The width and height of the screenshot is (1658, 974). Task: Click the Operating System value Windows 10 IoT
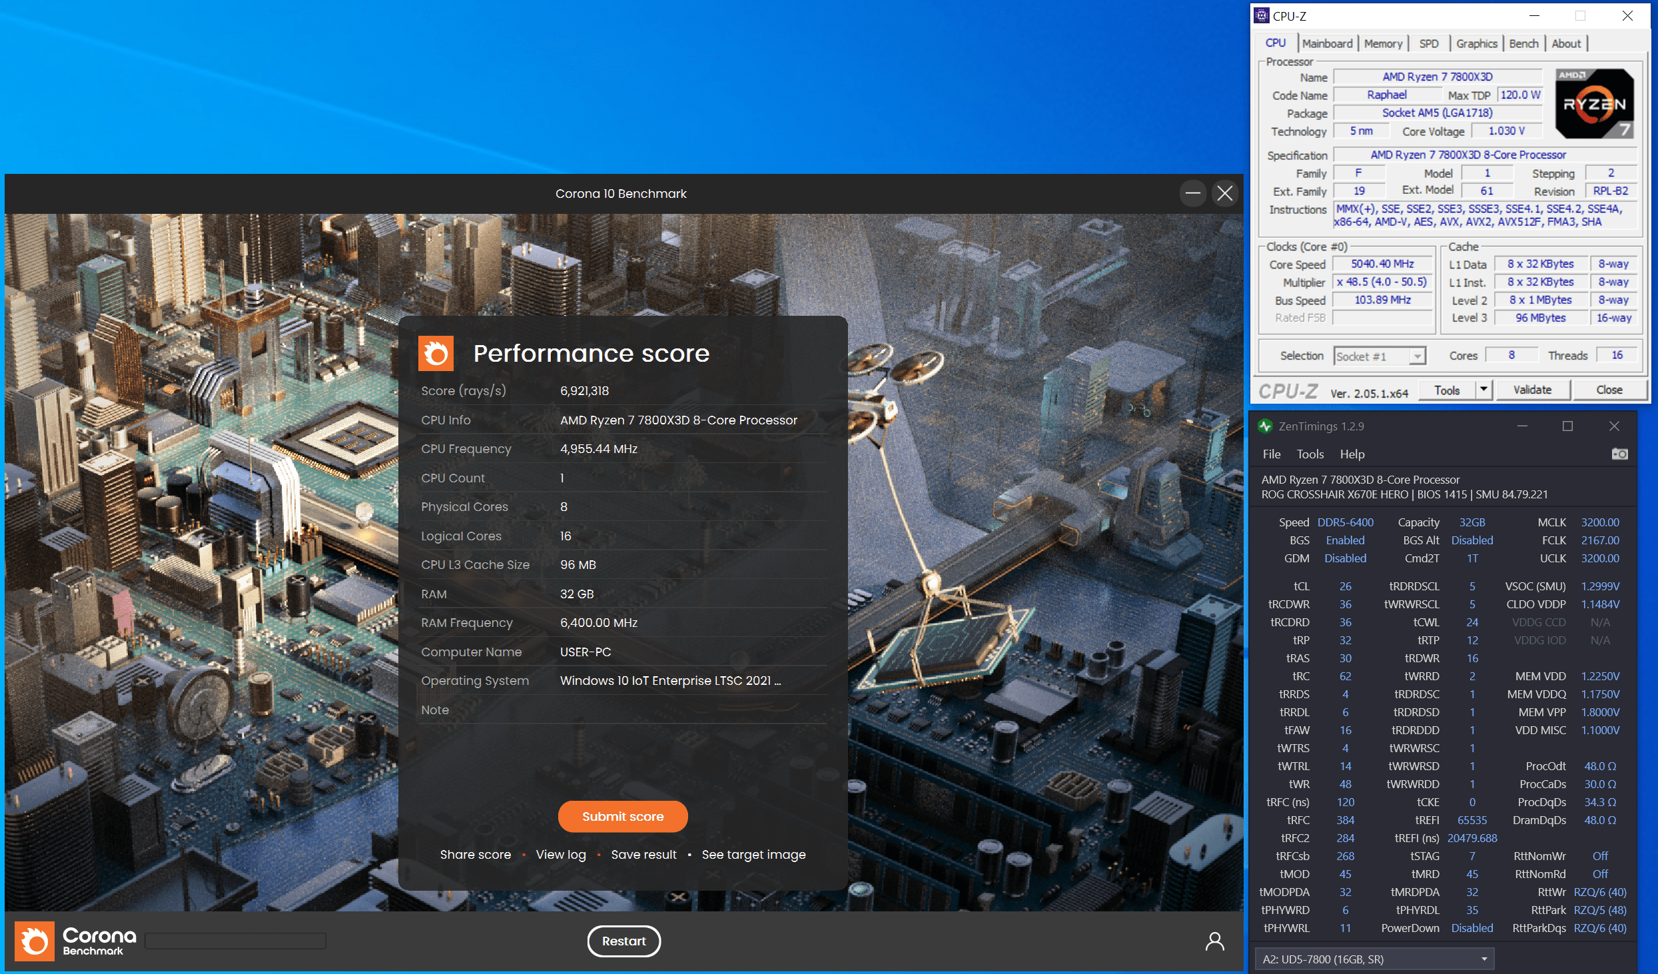pos(670,681)
